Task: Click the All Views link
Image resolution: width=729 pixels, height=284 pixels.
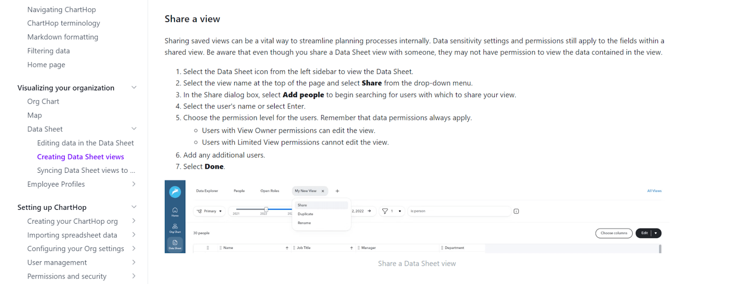Action: [x=654, y=191]
